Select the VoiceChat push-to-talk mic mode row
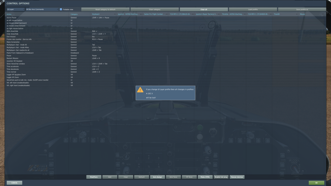 coord(165,80)
